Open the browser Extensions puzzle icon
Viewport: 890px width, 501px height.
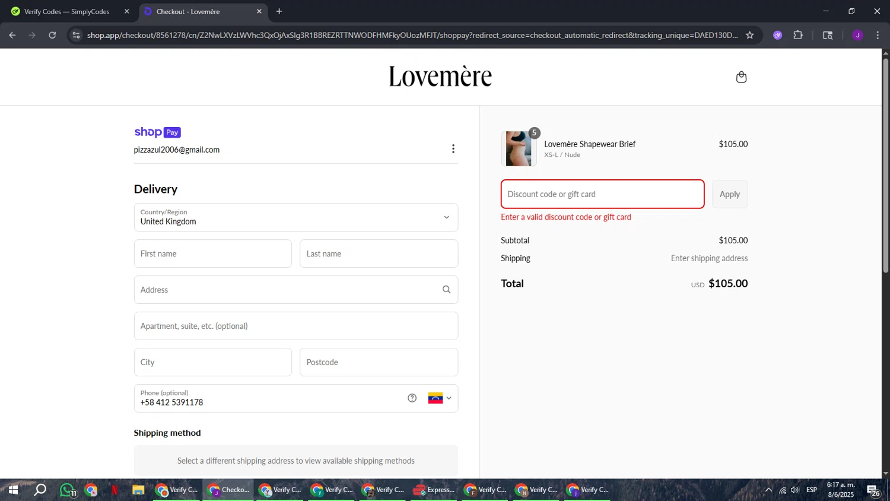[x=798, y=35]
